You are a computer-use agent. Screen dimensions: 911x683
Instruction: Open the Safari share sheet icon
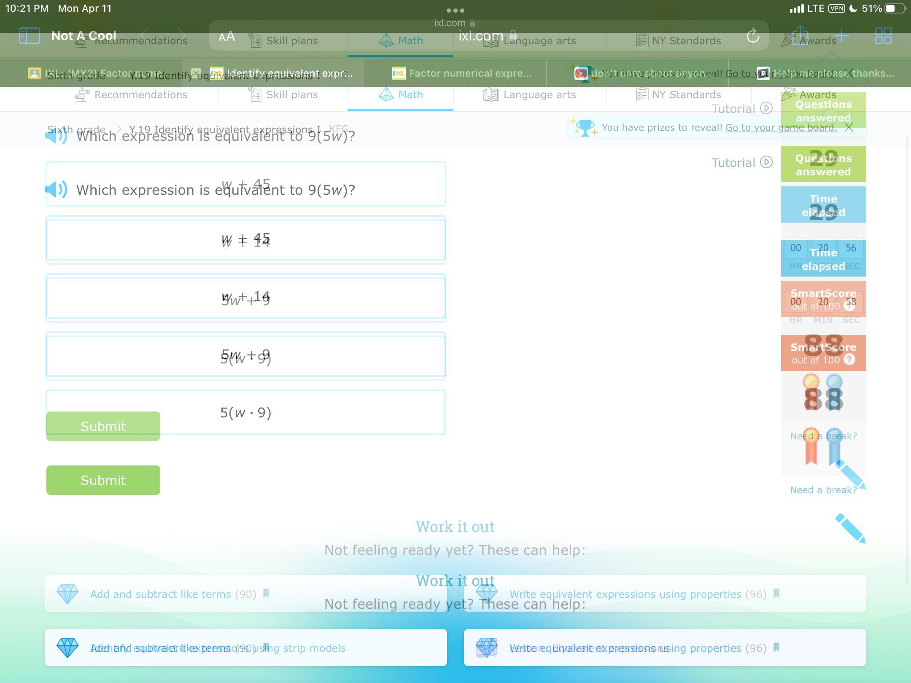tap(800, 35)
